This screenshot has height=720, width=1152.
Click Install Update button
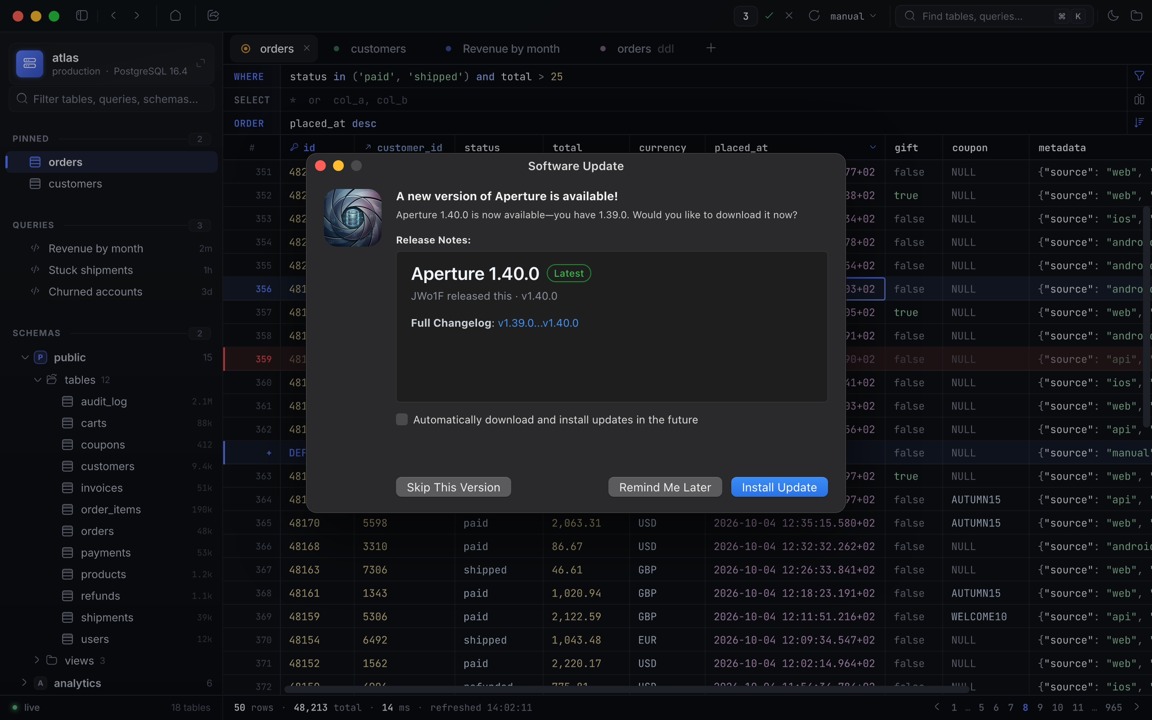pyautogui.click(x=779, y=487)
